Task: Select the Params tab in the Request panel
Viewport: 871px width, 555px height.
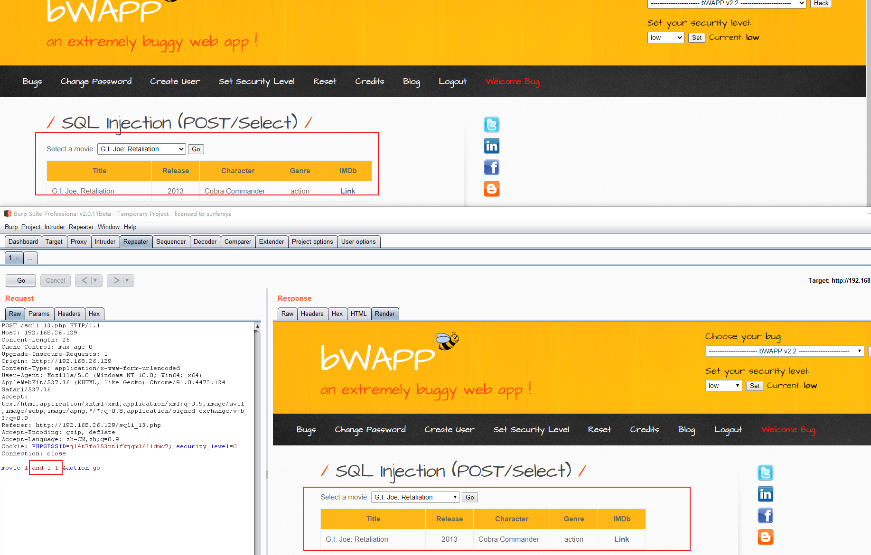Action: pyautogui.click(x=39, y=314)
